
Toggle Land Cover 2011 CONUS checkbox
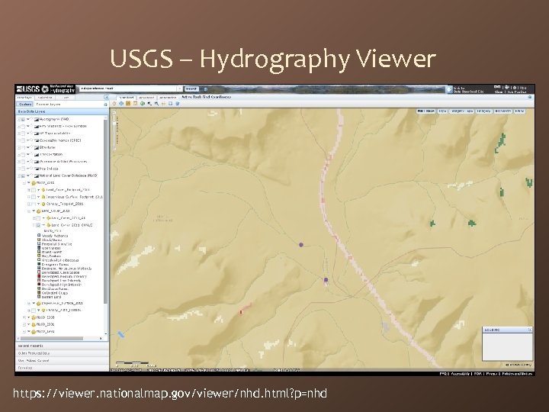pyautogui.click(x=38, y=225)
